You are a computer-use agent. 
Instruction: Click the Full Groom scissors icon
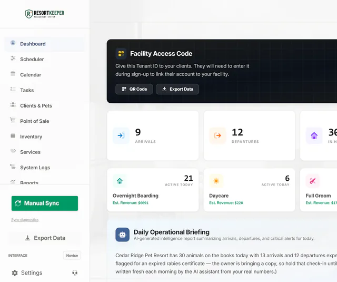[x=313, y=181]
